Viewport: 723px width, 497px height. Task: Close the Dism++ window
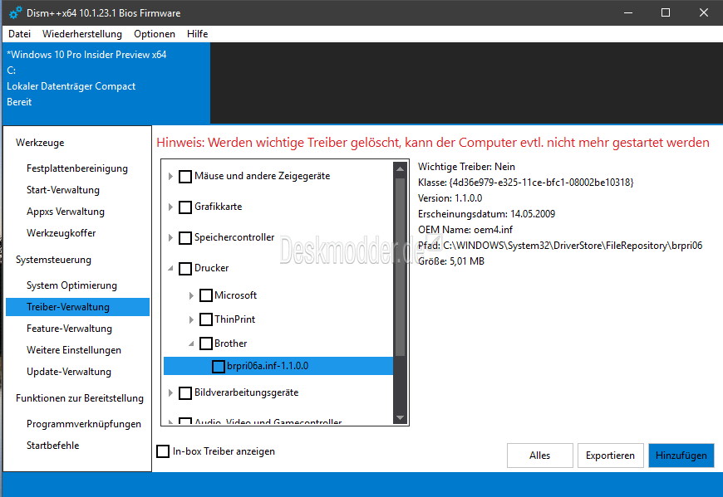click(x=704, y=12)
